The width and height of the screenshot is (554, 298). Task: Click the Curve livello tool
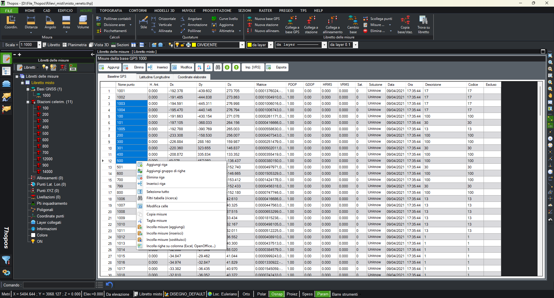(225, 19)
